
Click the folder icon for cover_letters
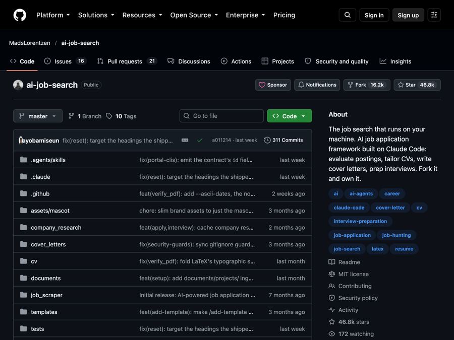pyautogui.click(x=23, y=244)
